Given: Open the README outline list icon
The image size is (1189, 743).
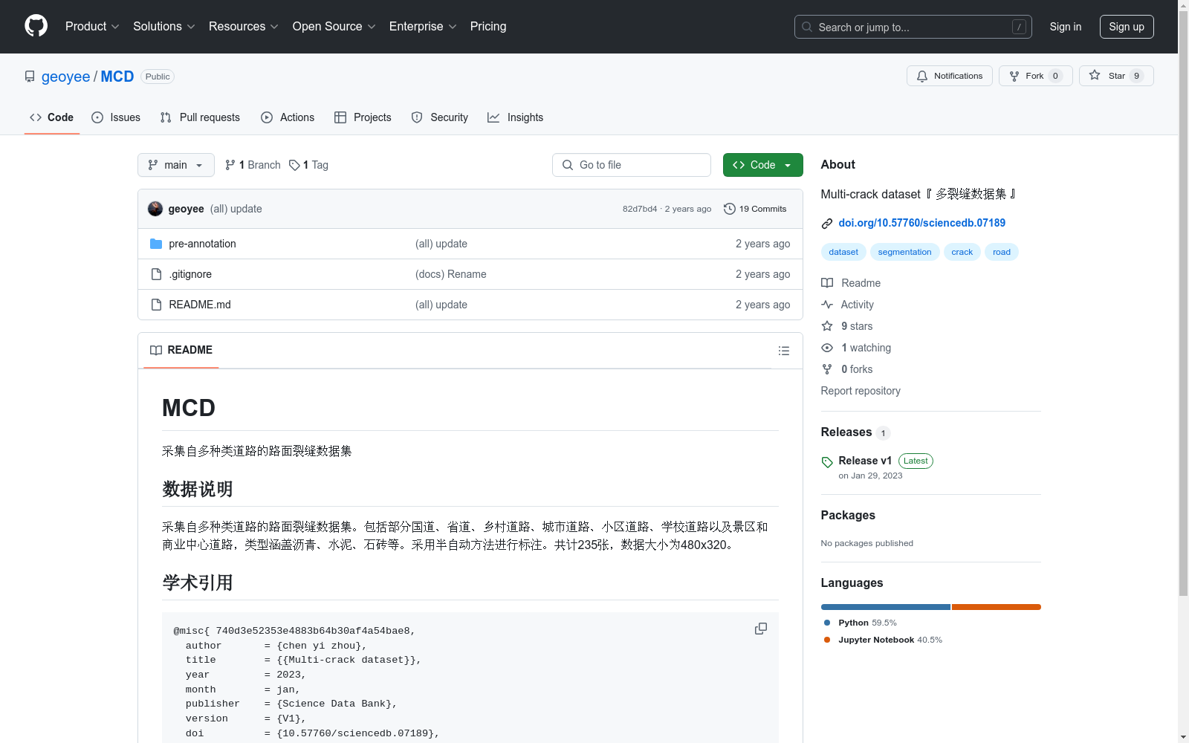Looking at the screenshot, I should (783, 351).
